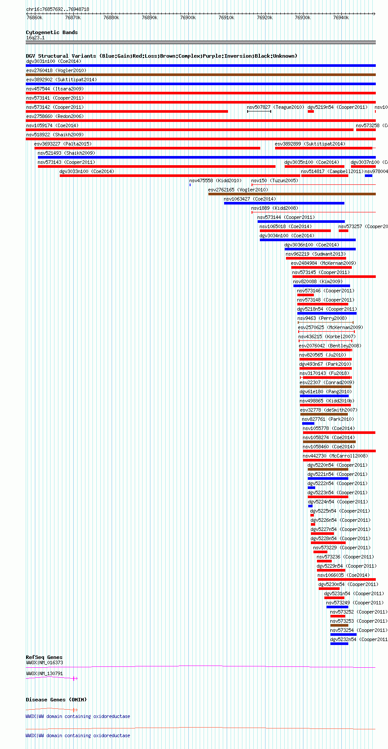Click nsv573144 (Cooper2011) label
Image resolution: width=388 pixels, height=749 pixels.
(x=286, y=217)
